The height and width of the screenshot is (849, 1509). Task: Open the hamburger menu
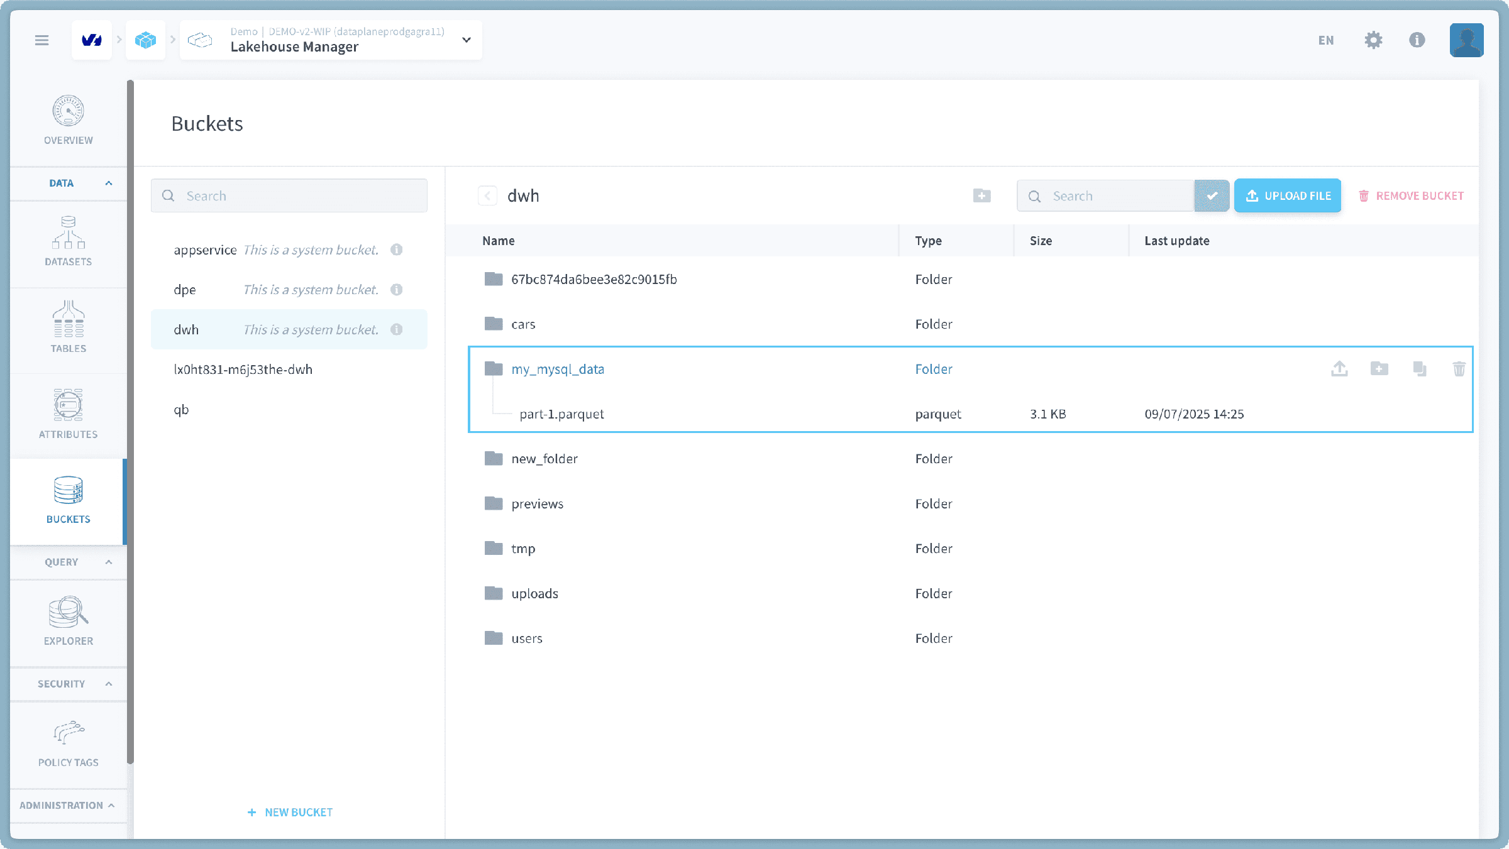point(41,40)
